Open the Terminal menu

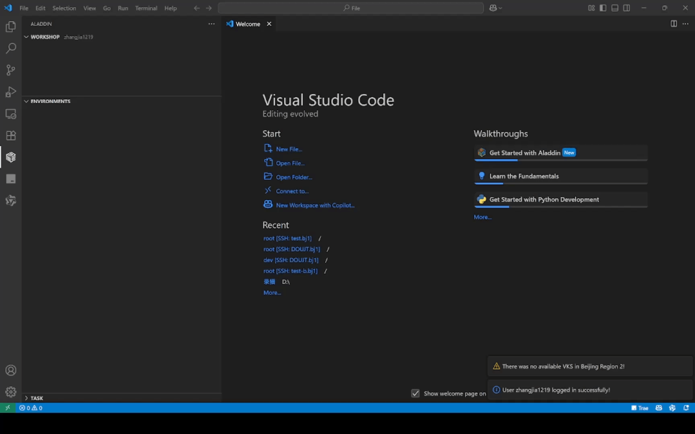[146, 8]
